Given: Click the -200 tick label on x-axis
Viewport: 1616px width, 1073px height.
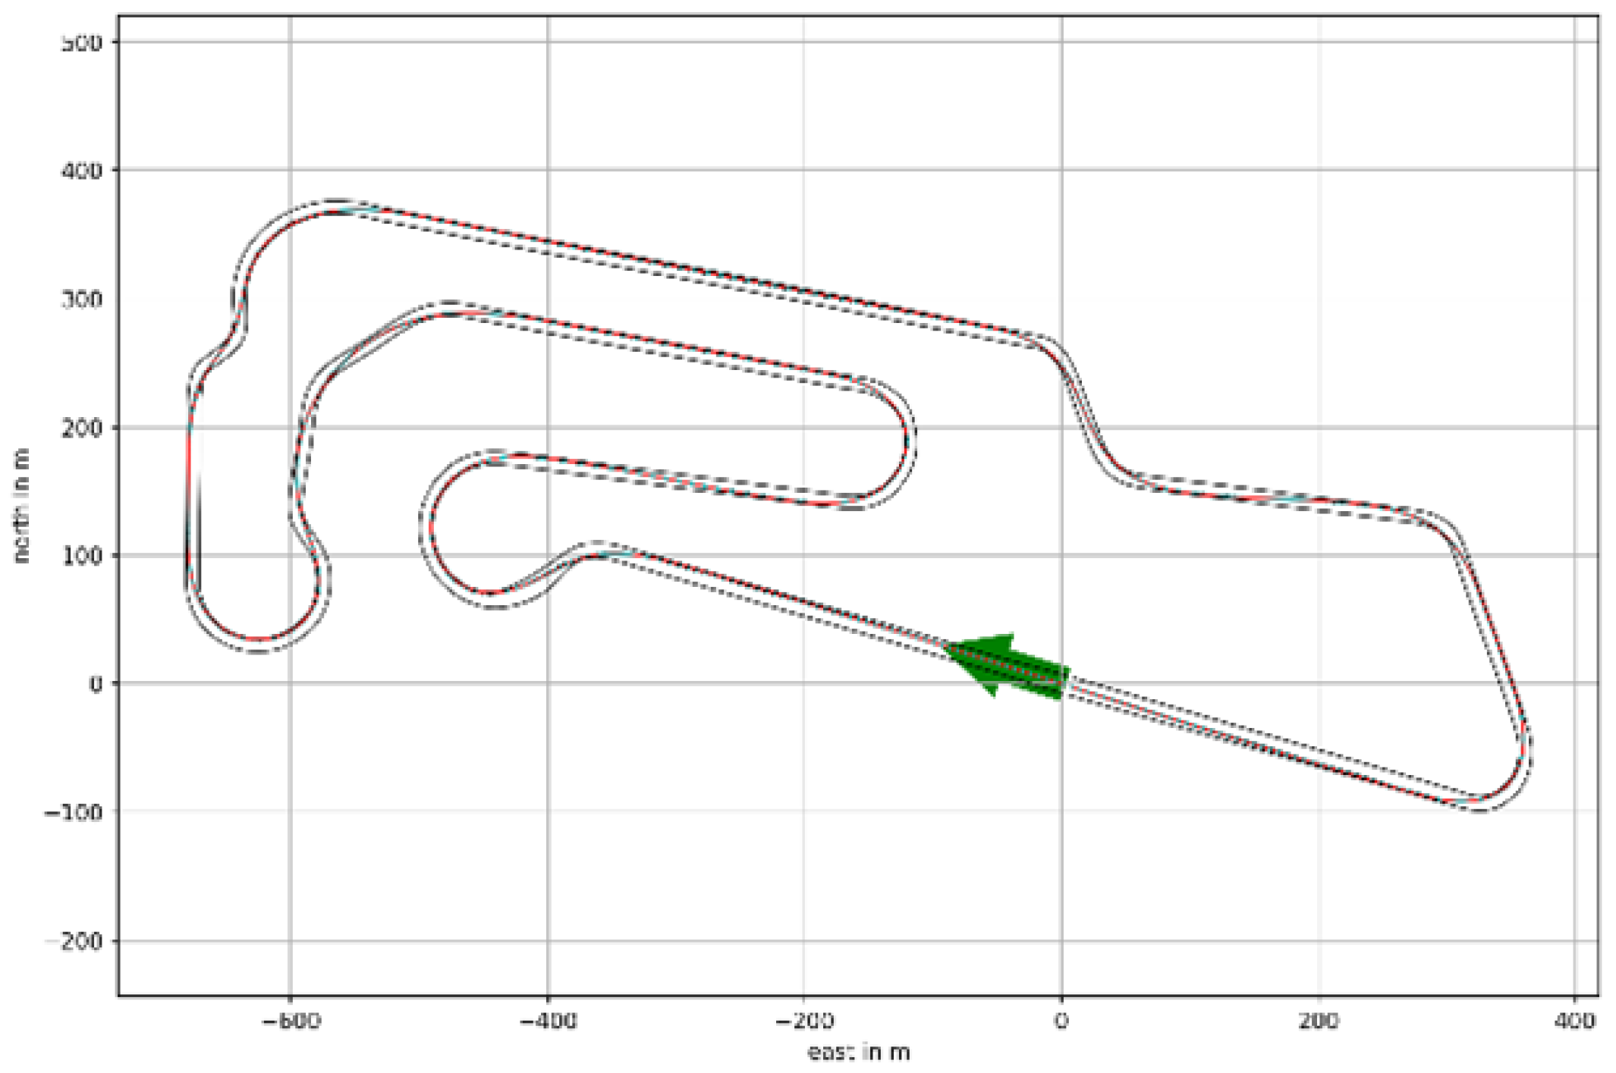Looking at the screenshot, I should [x=804, y=1021].
